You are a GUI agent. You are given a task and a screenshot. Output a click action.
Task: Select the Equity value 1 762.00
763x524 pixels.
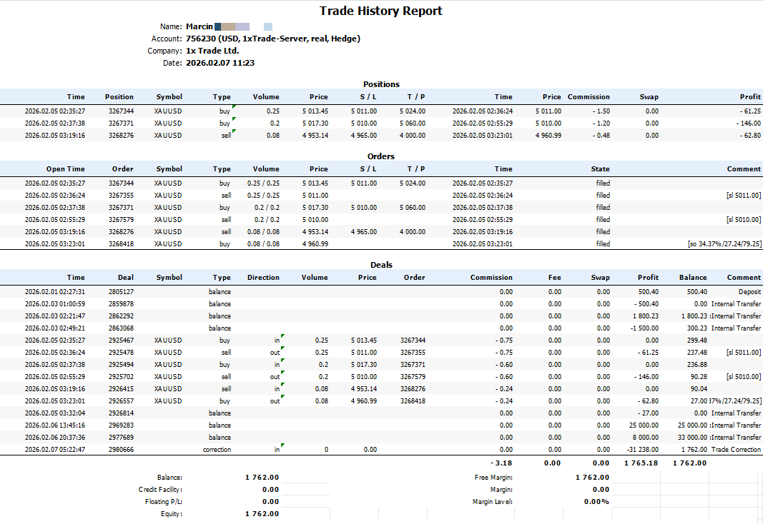pos(262,514)
